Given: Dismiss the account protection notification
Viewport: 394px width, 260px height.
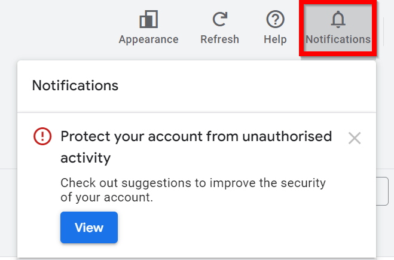Looking at the screenshot, I should [x=355, y=138].
